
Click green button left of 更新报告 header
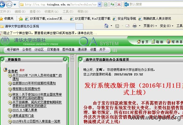[3, 59]
